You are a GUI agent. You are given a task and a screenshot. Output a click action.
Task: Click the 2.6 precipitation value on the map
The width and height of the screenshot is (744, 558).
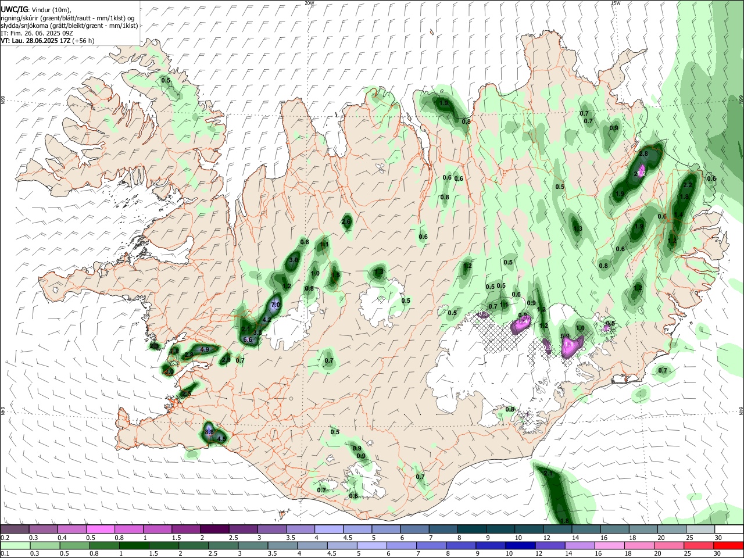coord(346,221)
